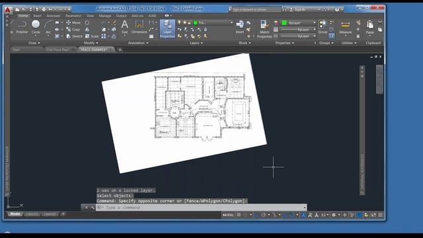Switch to the Home ribbon tab
Screen dimensions: 423x238
point(23,16)
